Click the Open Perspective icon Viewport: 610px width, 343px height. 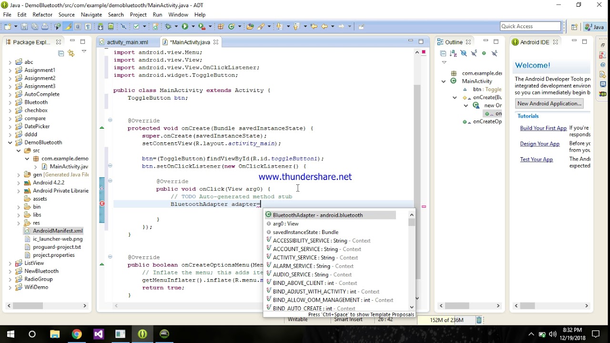click(x=574, y=27)
